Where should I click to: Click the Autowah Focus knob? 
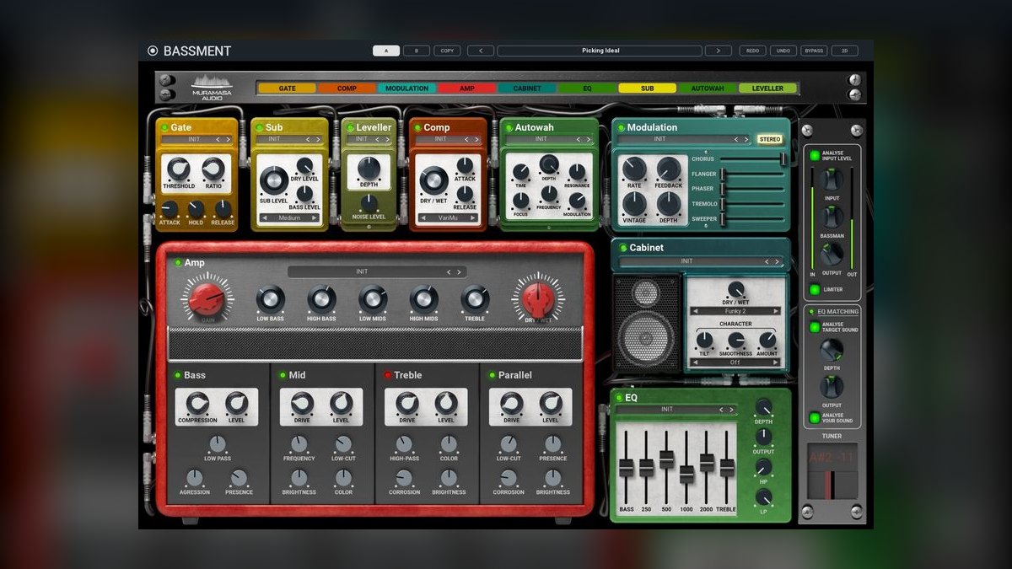[521, 201]
